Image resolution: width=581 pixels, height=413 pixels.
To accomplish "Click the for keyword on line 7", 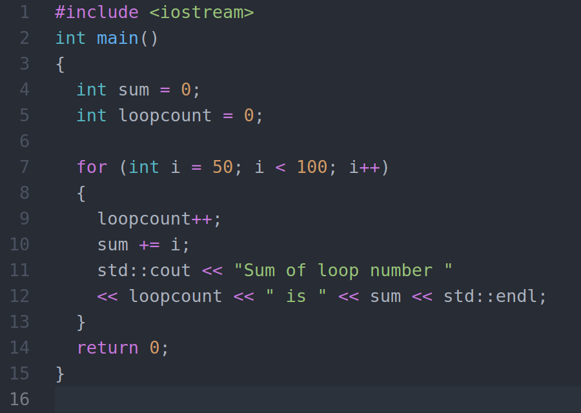I will pyautogui.click(x=92, y=166).
